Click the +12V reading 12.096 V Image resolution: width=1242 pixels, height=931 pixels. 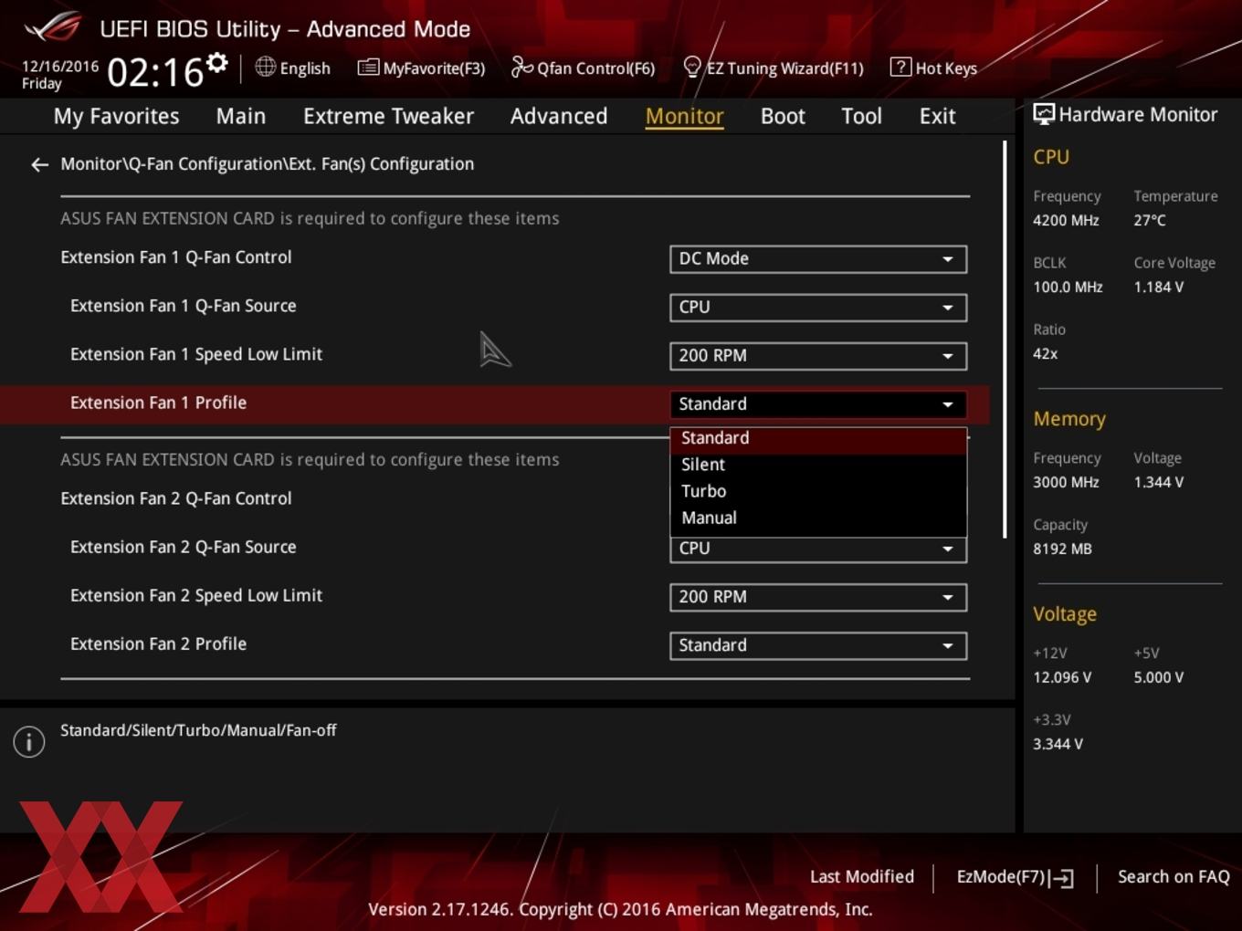click(1061, 677)
